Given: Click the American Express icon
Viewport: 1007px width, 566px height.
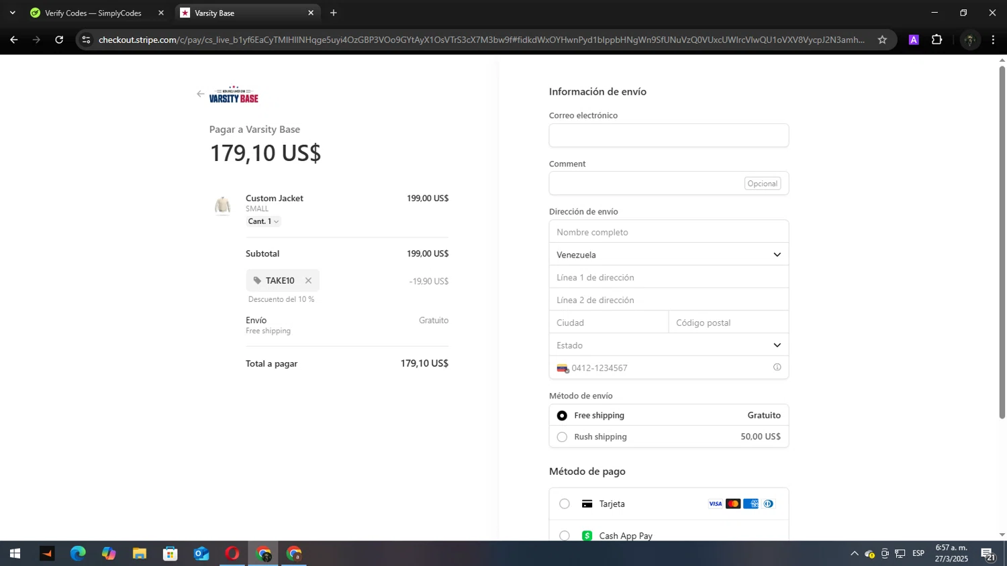Looking at the screenshot, I should [751, 504].
